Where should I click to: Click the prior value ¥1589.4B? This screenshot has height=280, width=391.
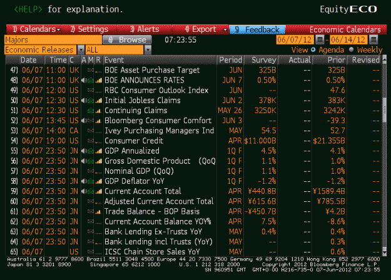click(329, 191)
